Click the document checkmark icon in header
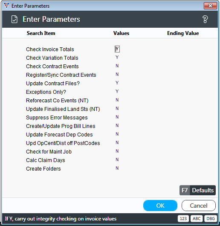220x226 pixels. (14, 19)
